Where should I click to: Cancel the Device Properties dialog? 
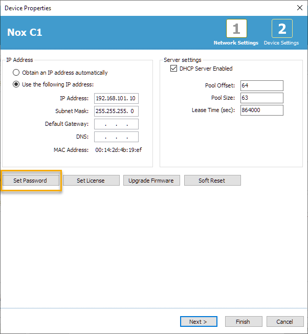coord(285,321)
